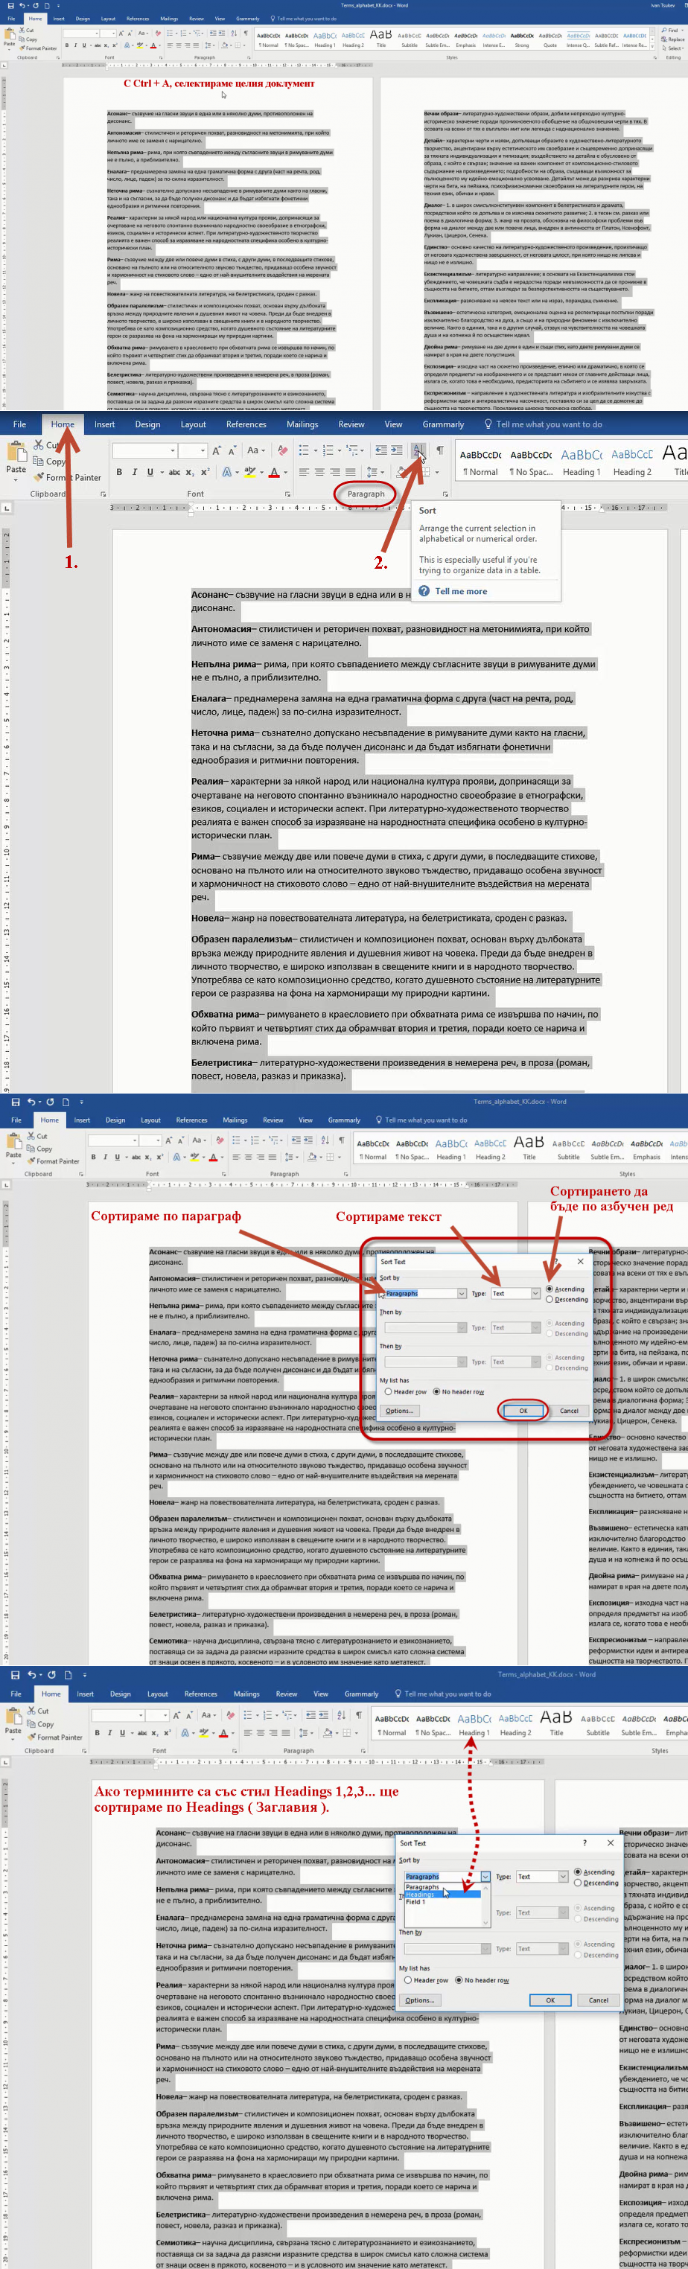
Task: Click circled OK button in Paragraphs Sort dialog
Action: point(523,1410)
